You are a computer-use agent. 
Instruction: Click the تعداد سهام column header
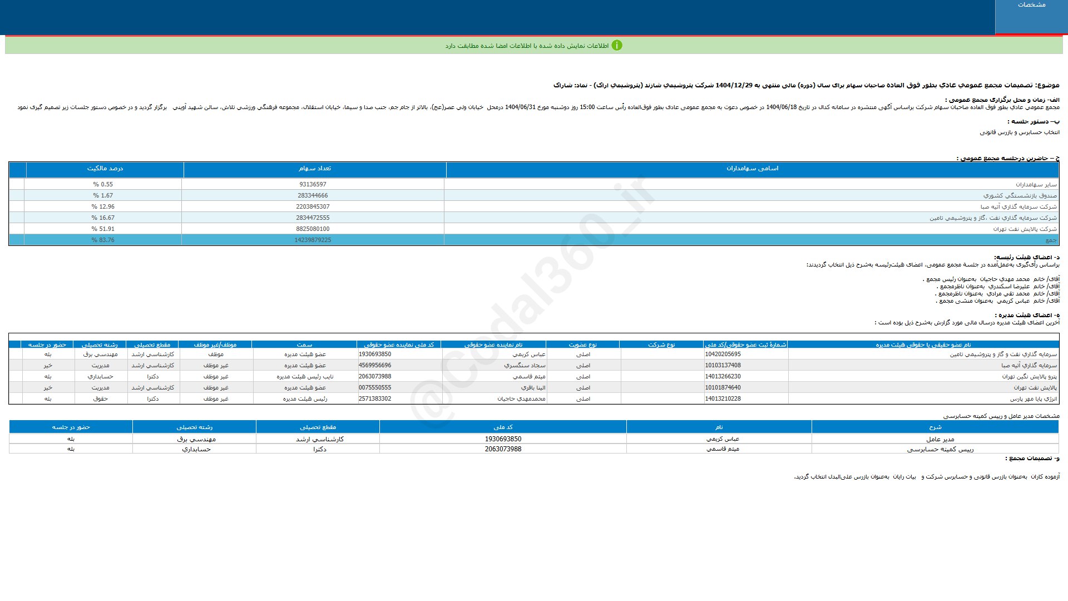314,169
